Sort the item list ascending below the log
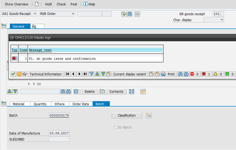Viewport: 236px width, 150px height. tap(9, 91)
